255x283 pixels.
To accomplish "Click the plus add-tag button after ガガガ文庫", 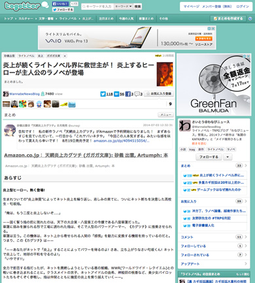I will [65, 56].
